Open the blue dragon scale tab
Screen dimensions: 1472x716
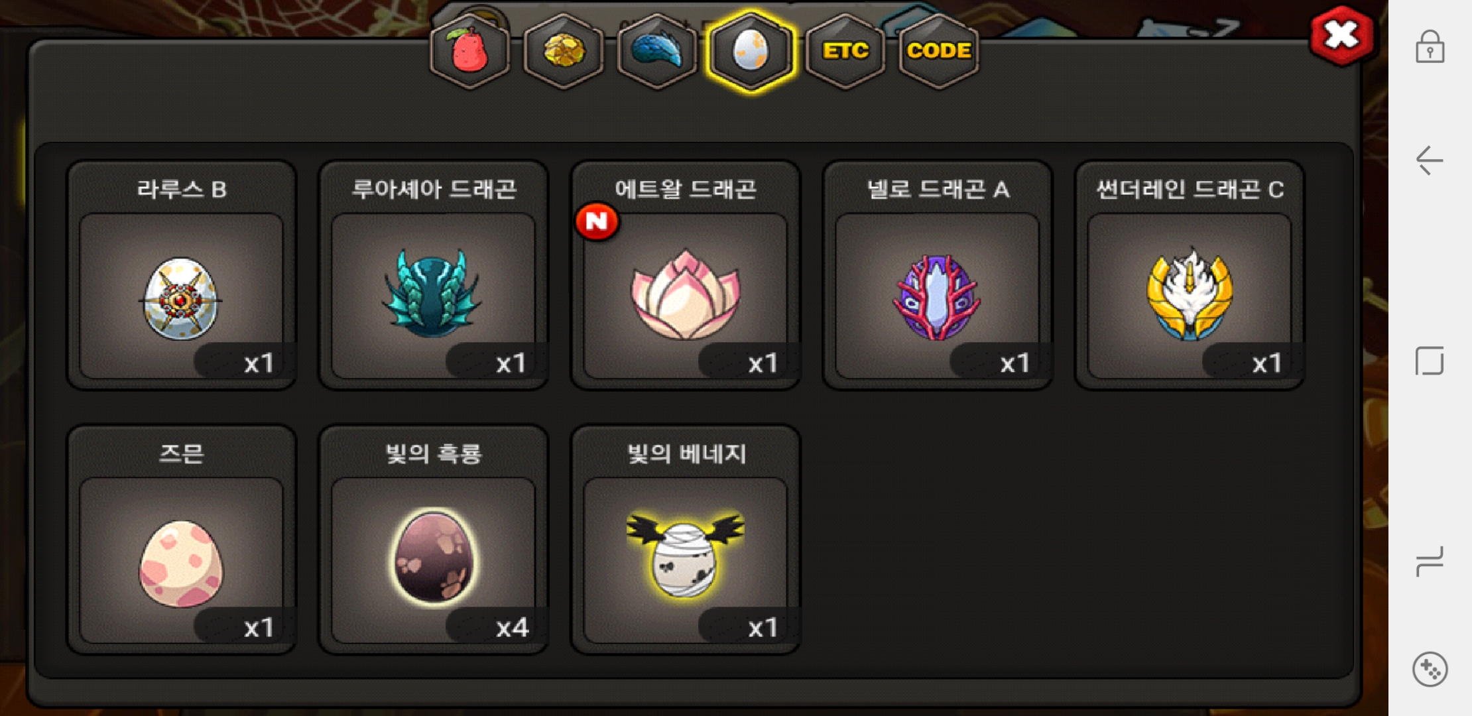(657, 52)
